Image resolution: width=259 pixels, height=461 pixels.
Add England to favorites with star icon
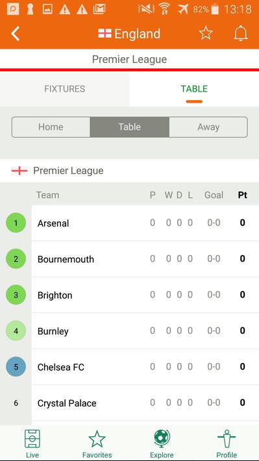(206, 33)
